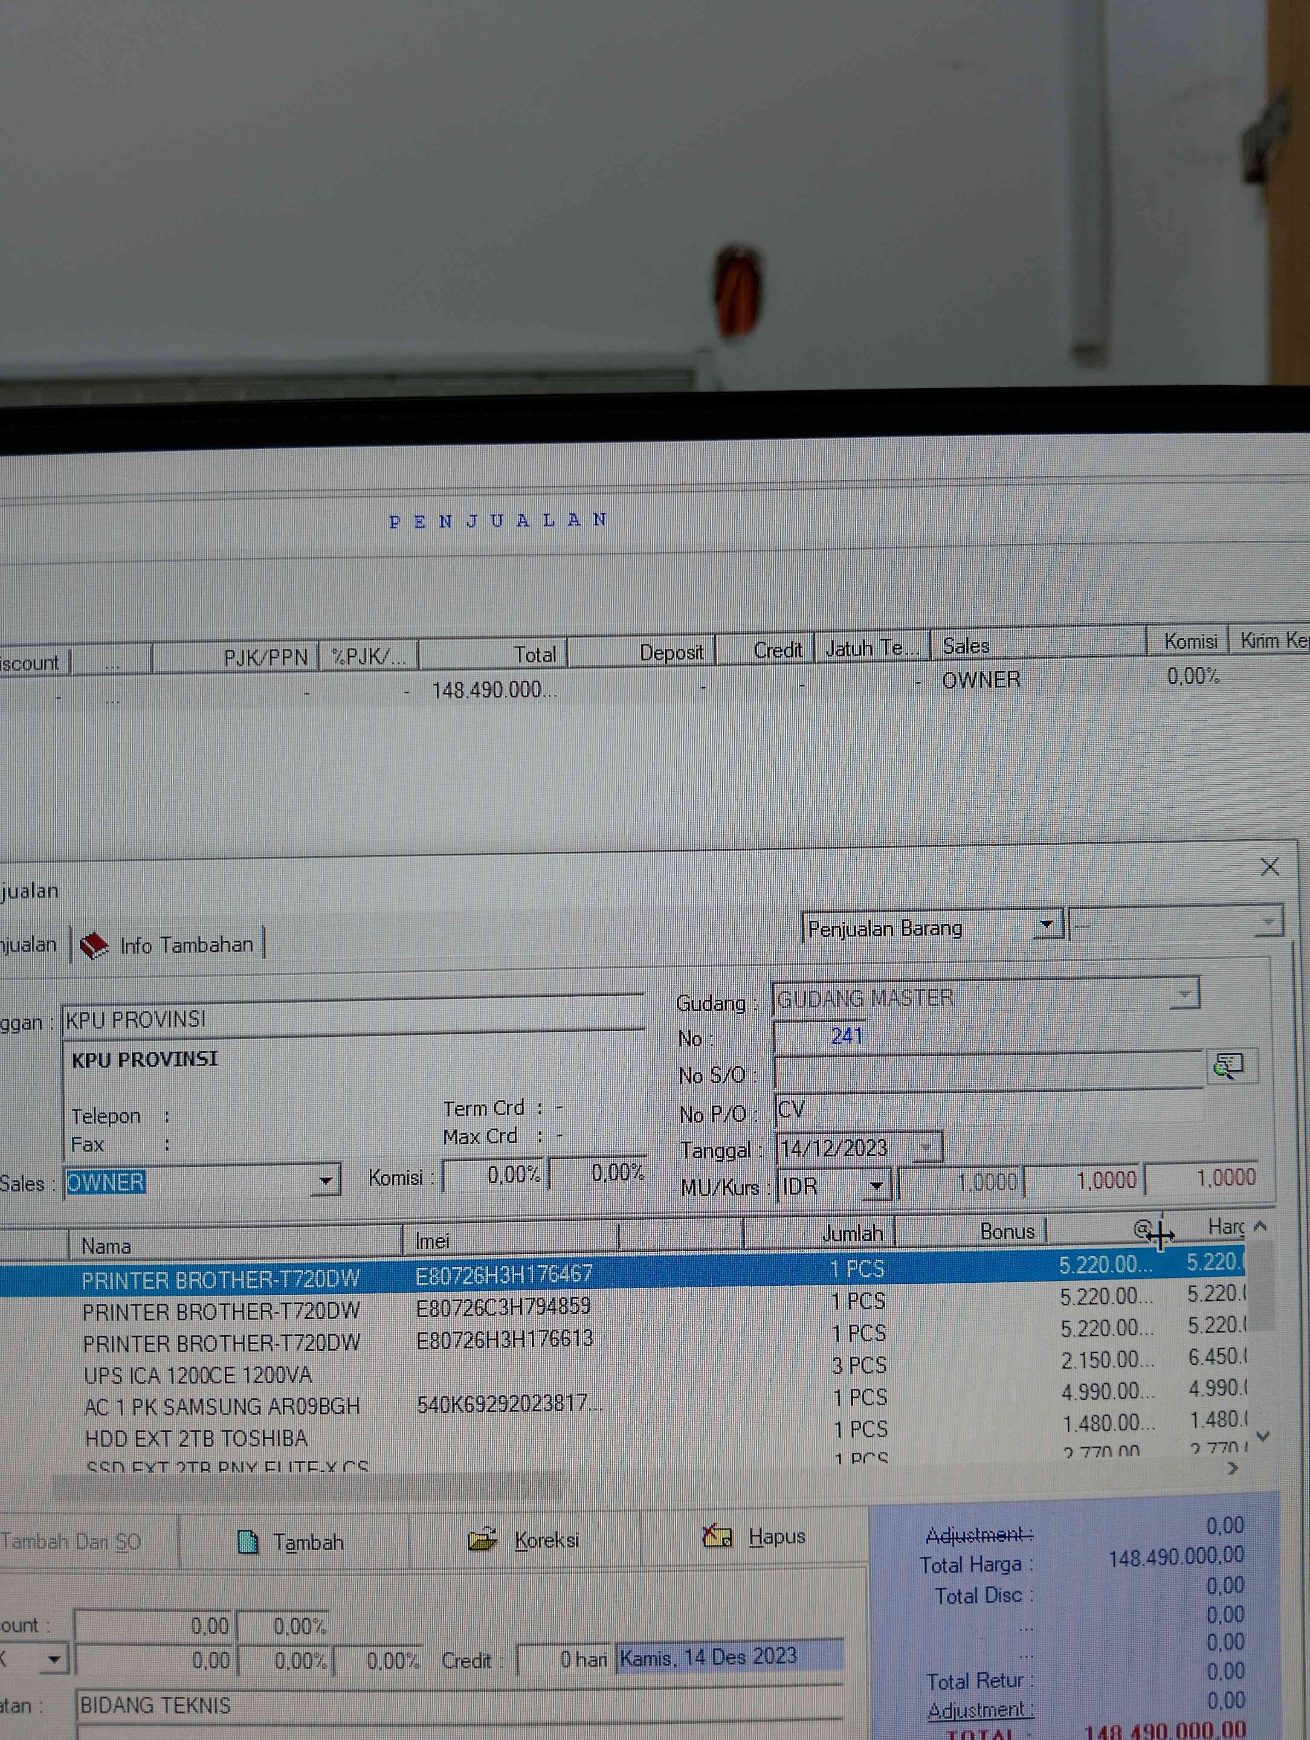This screenshot has width=1310, height=1740.
Task: Click the Info Tambahan book icon
Action: 94,945
